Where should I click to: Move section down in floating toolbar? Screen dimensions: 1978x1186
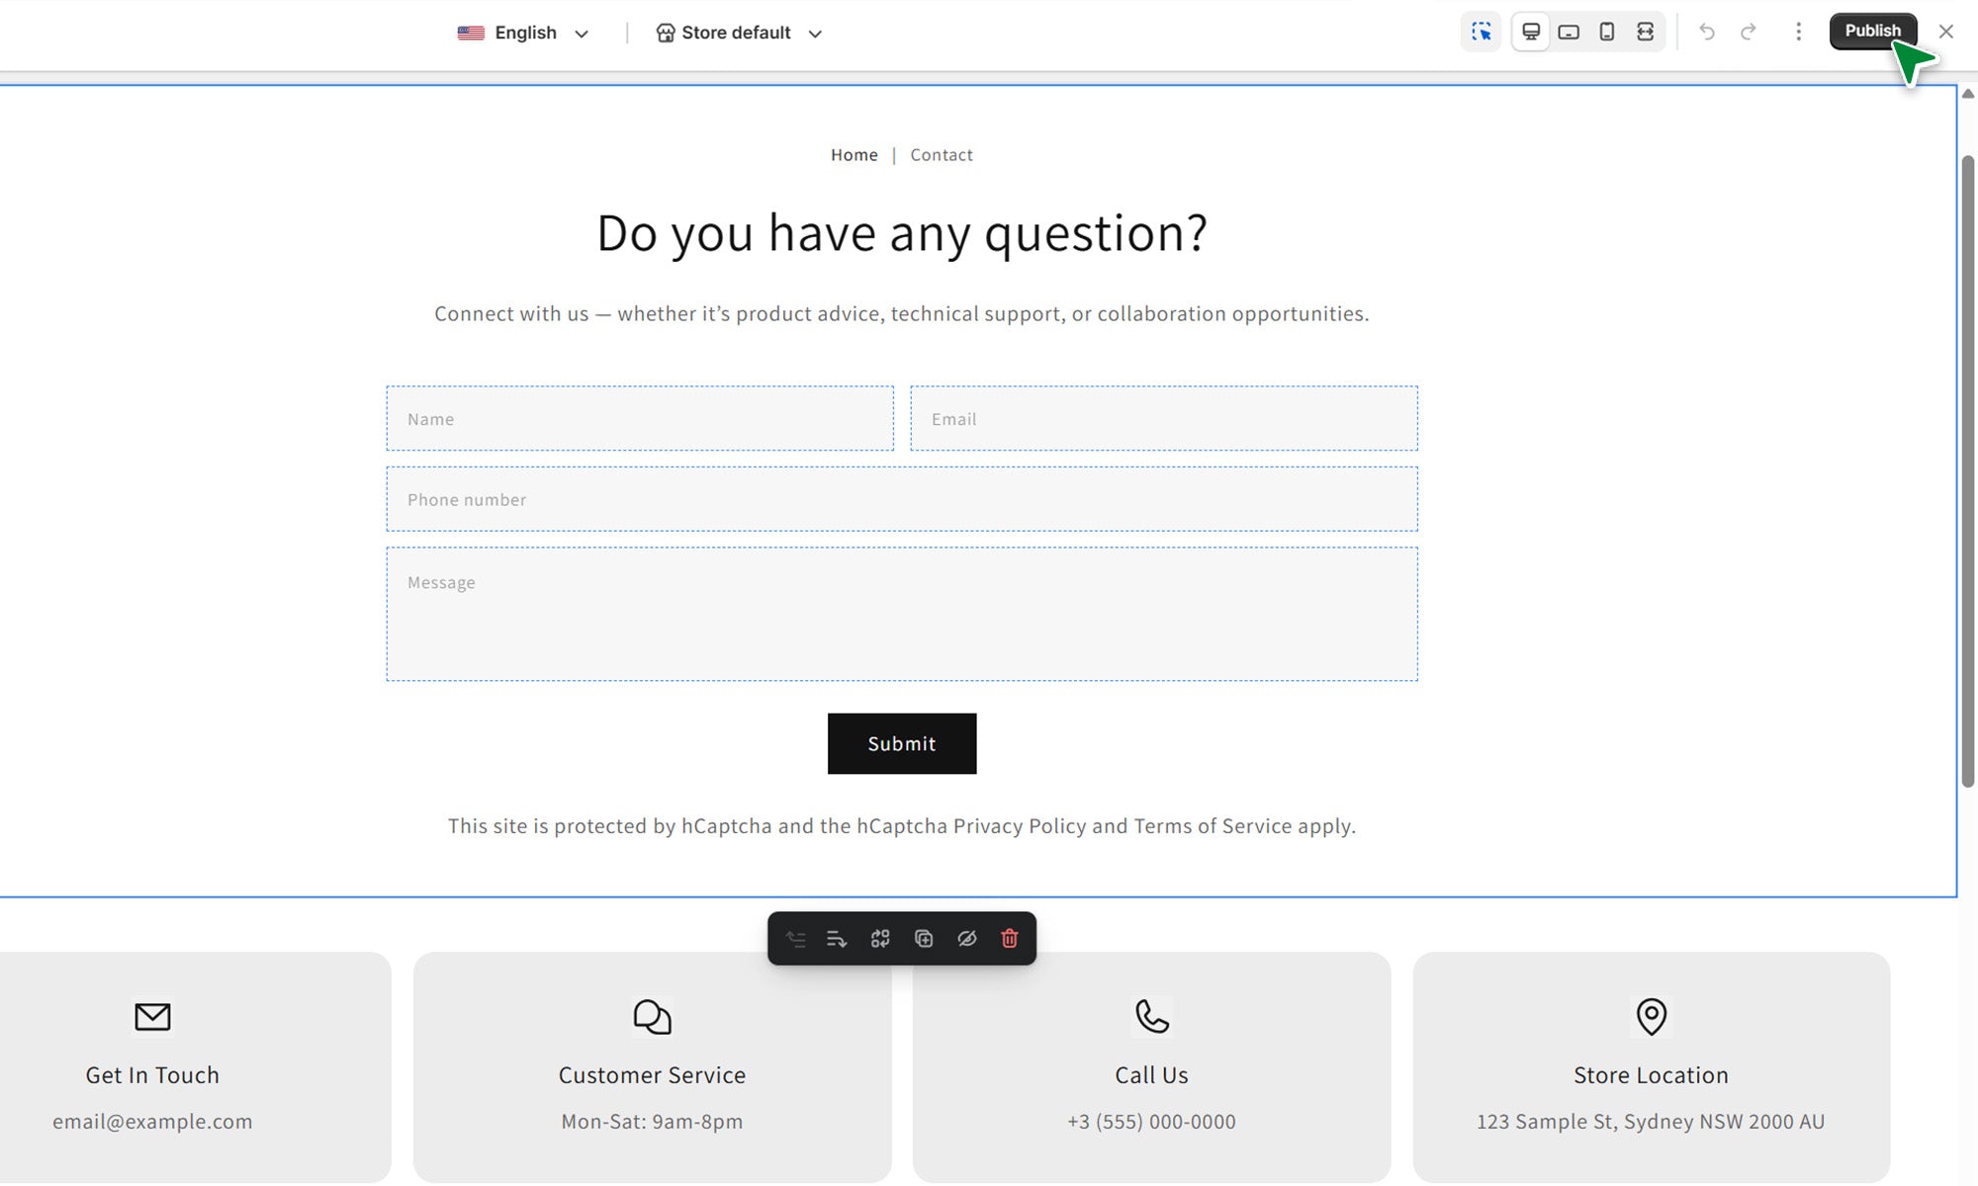tap(837, 939)
